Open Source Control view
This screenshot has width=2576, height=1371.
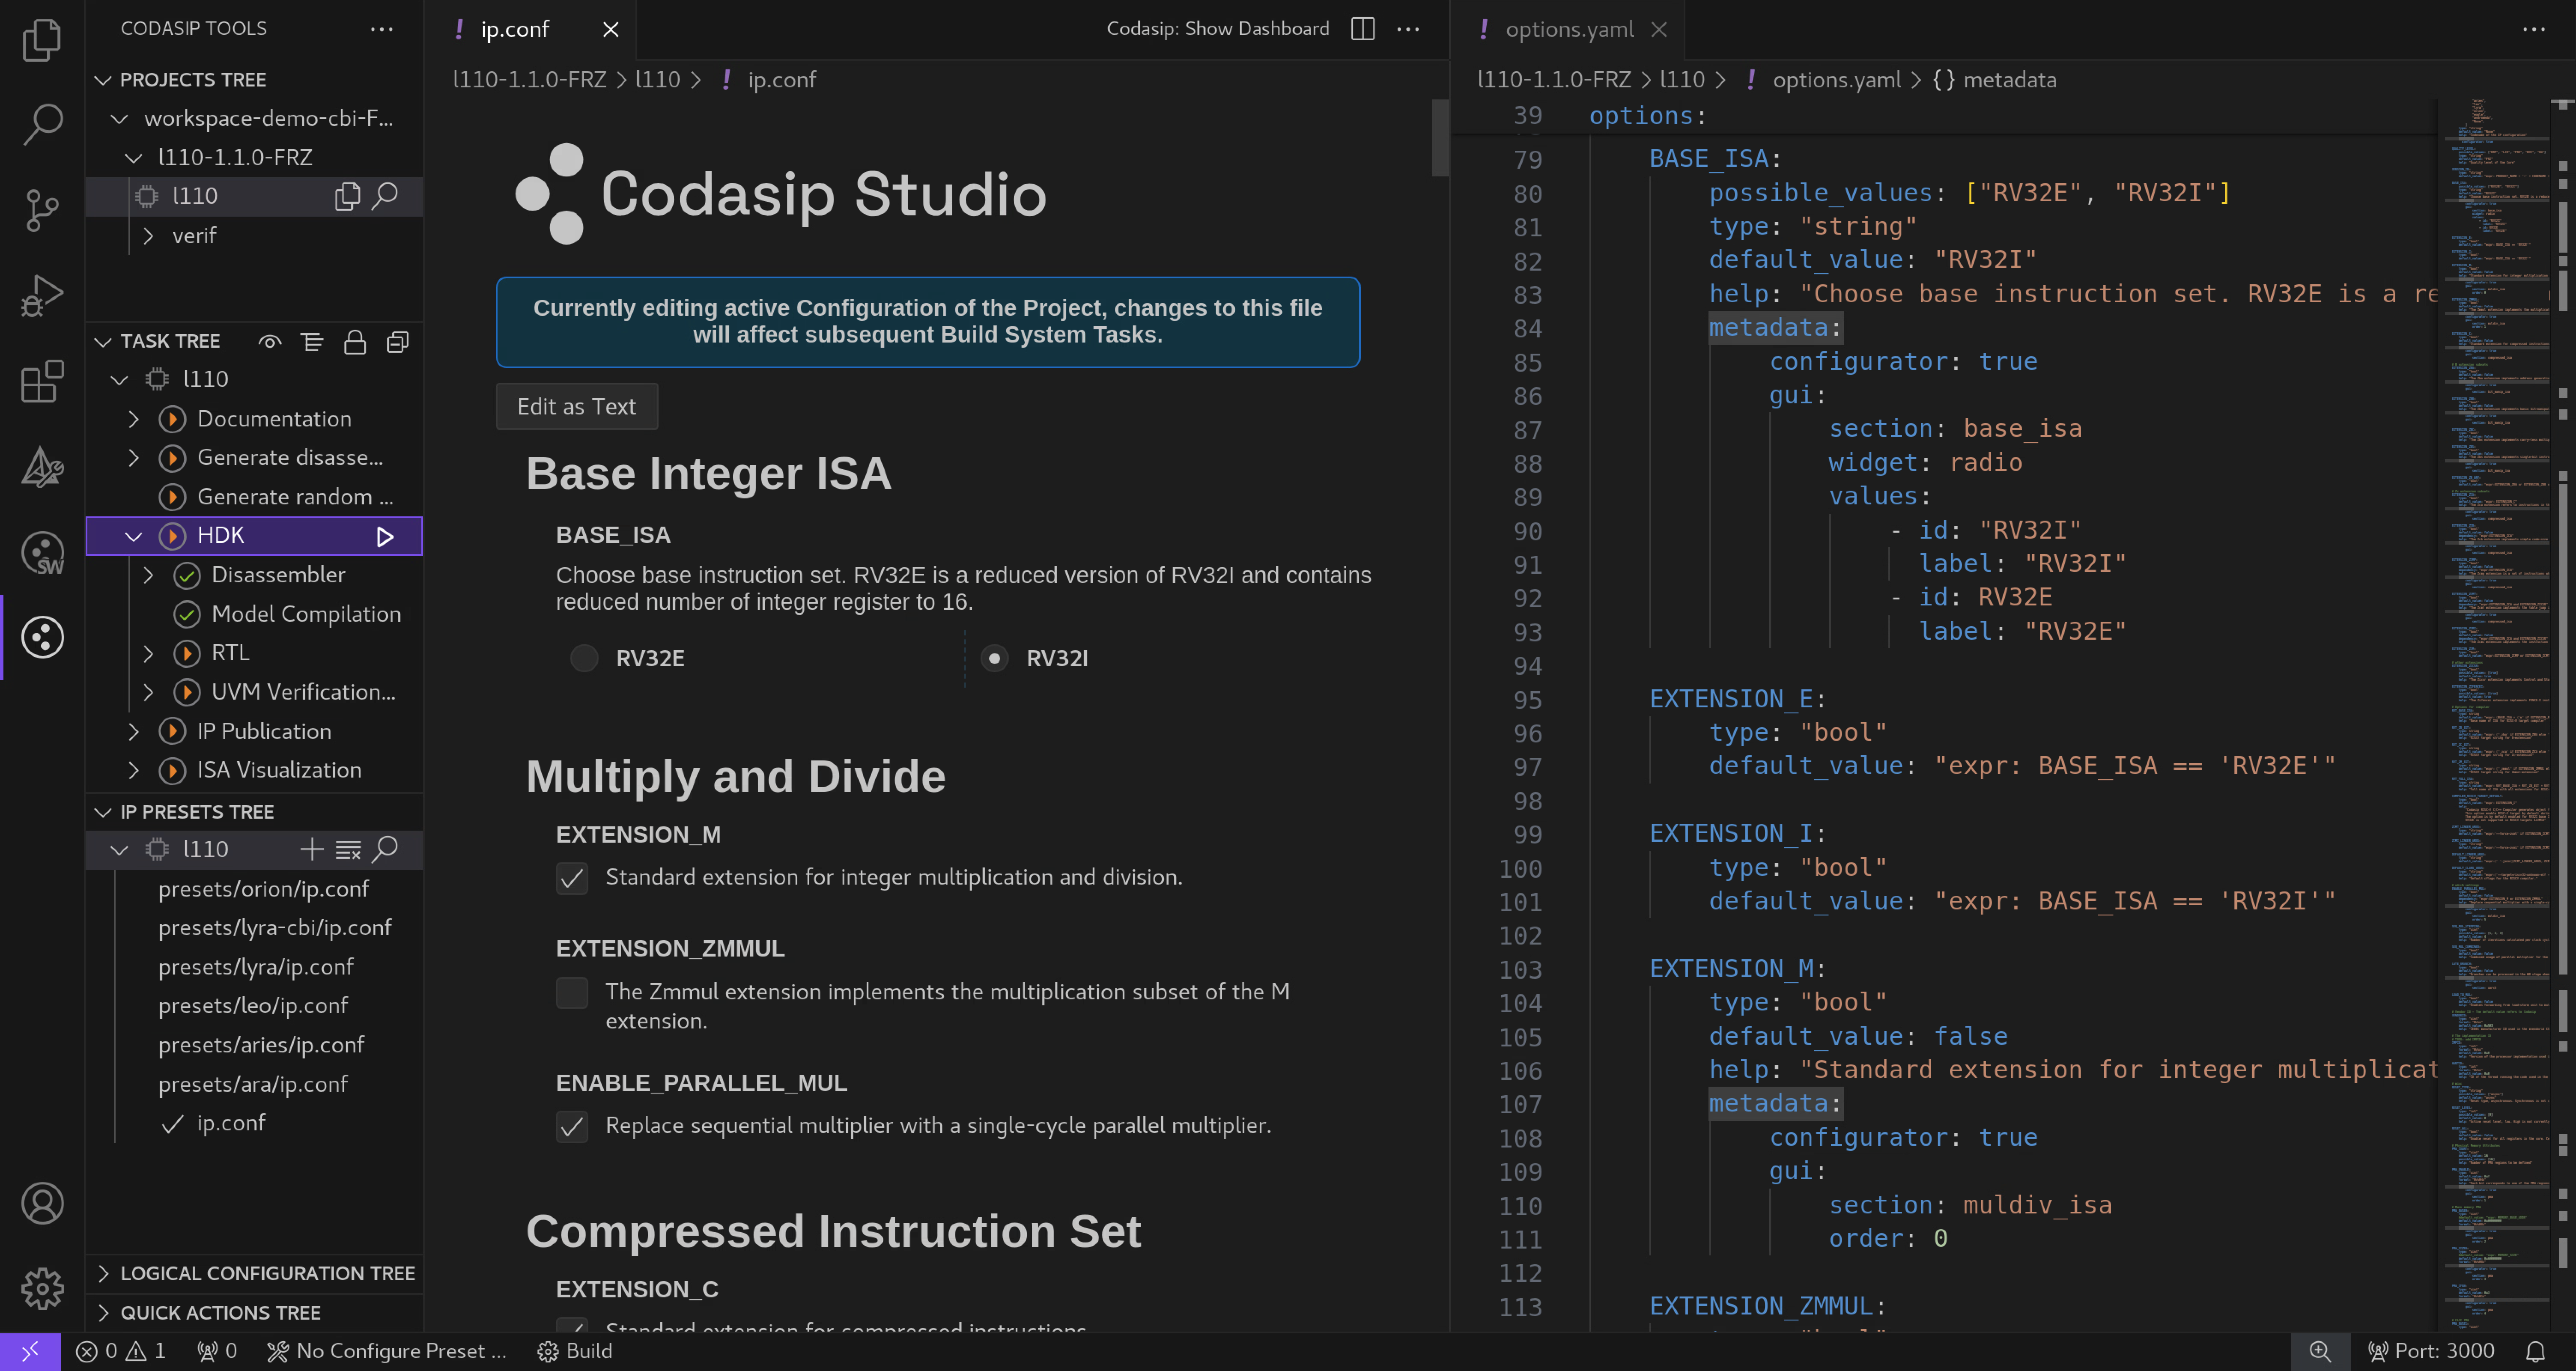42,210
